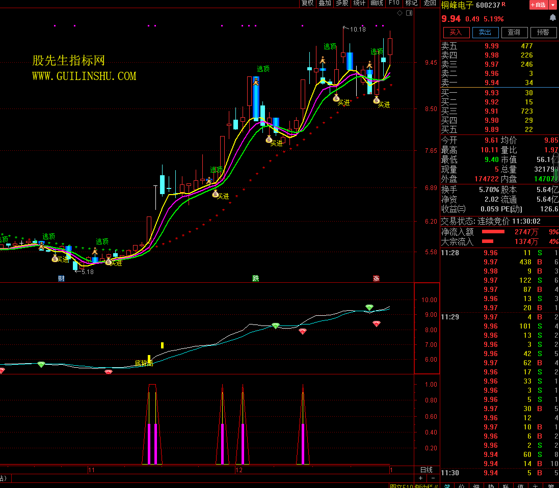Image resolution: width=559 pixels, height=488 pixels.
Task: Click the 11:29 tick row
Action: click(499, 317)
